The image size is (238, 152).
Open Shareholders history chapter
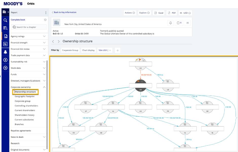tap(25, 115)
